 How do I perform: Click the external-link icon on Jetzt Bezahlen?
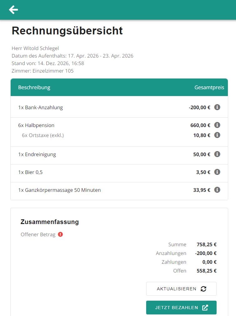point(205,308)
